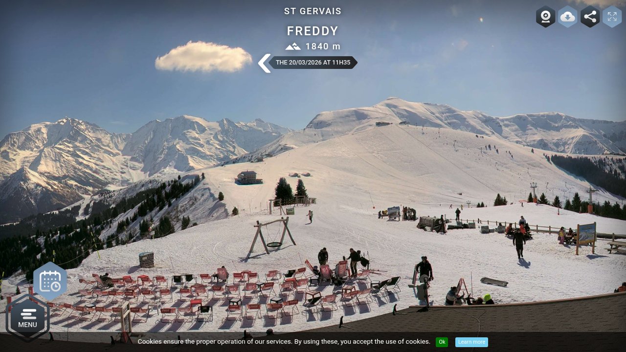Click the hamburger lines inside the MENU hexagon
Viewport: 626px width, 352px height.
click(28, 314)
